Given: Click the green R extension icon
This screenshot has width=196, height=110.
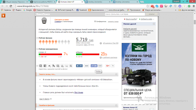Looking at the screenshot, I should click(x=189, y=6).
